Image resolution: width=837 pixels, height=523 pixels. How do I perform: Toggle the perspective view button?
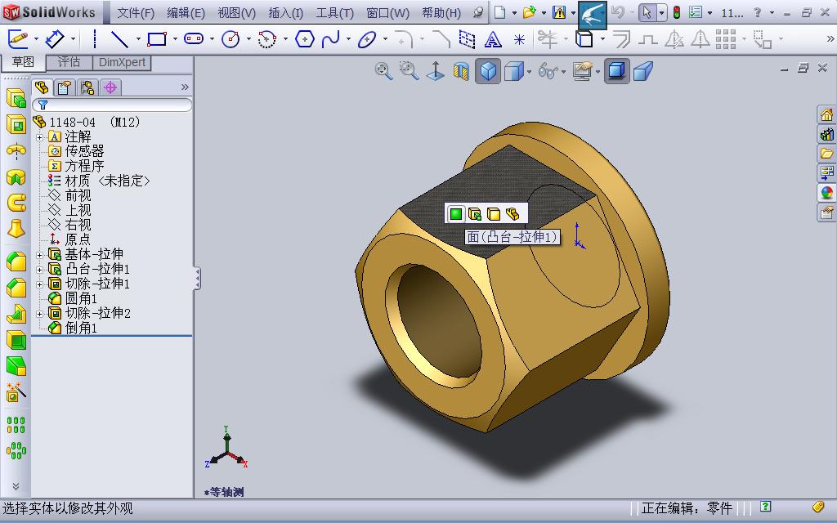click(643, 71)
